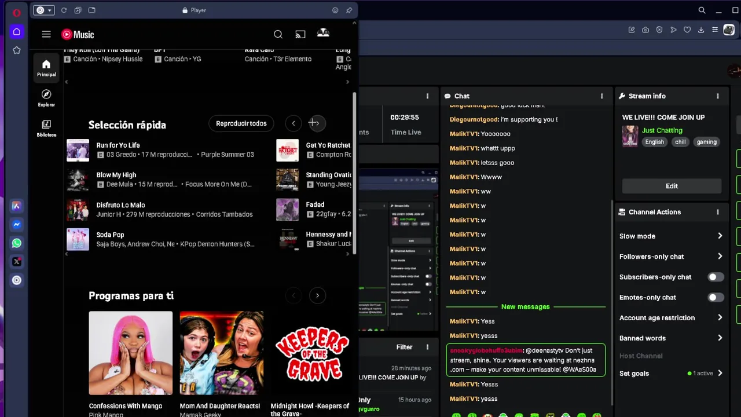Show next Selección rápida songs

click(317, 123)
